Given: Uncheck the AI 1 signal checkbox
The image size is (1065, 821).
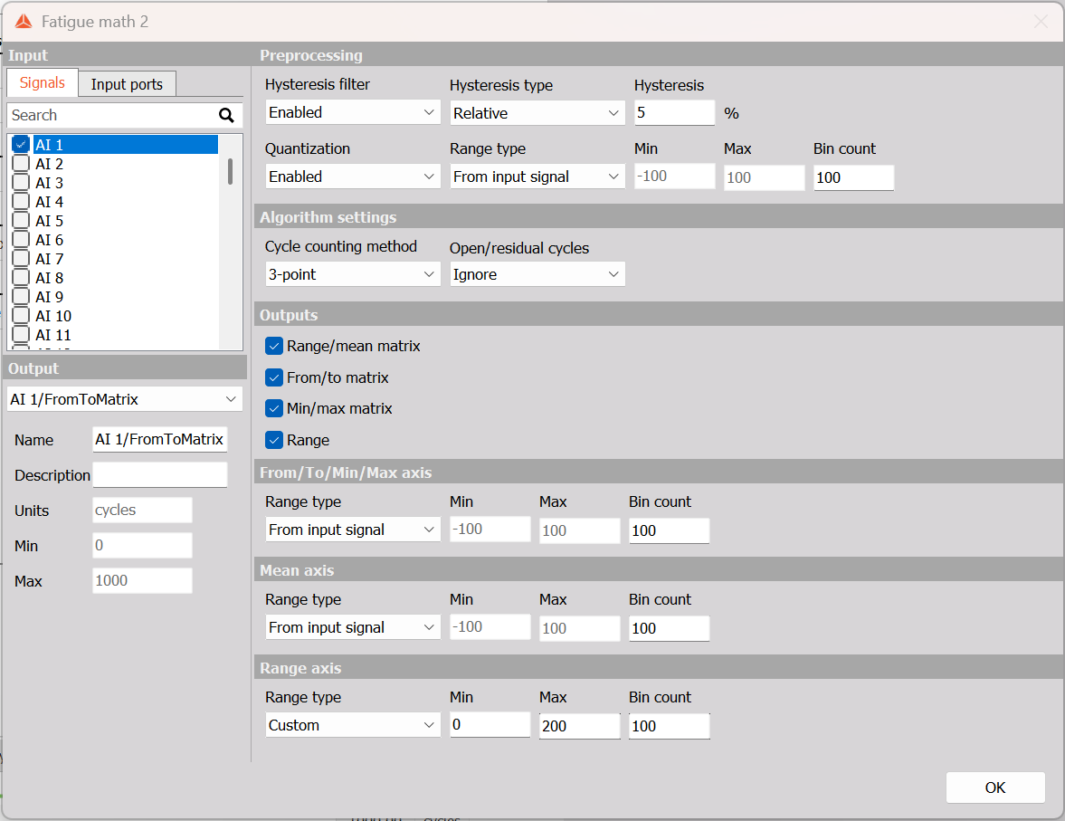Looking at the screenshot, I should [x=21, y=144].
